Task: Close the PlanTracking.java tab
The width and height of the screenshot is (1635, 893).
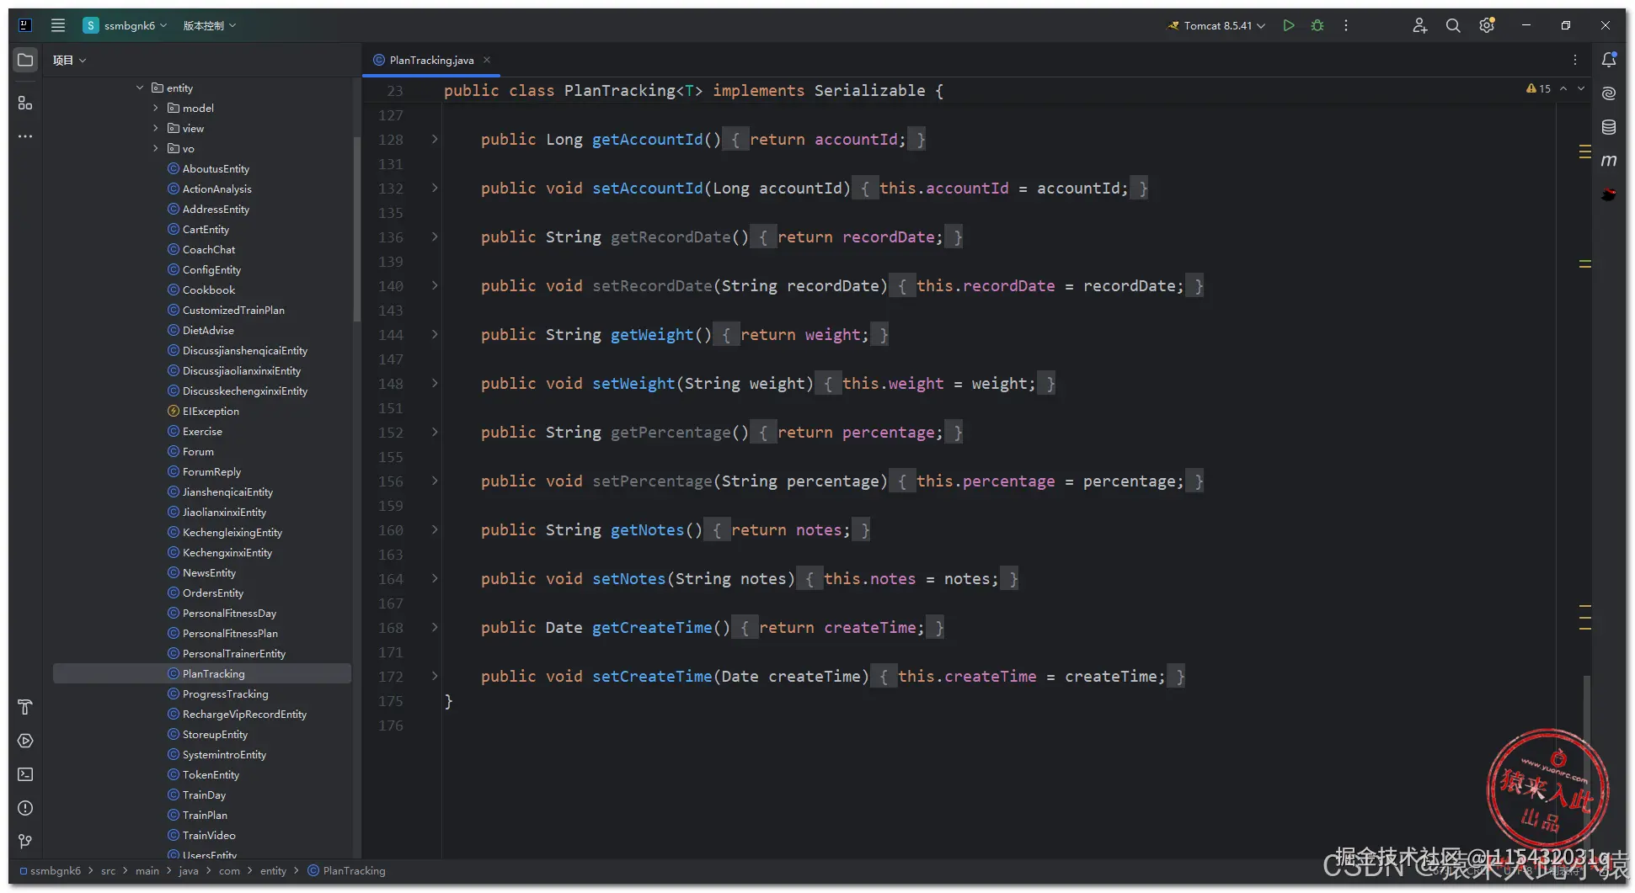Action: click(487, 60)
